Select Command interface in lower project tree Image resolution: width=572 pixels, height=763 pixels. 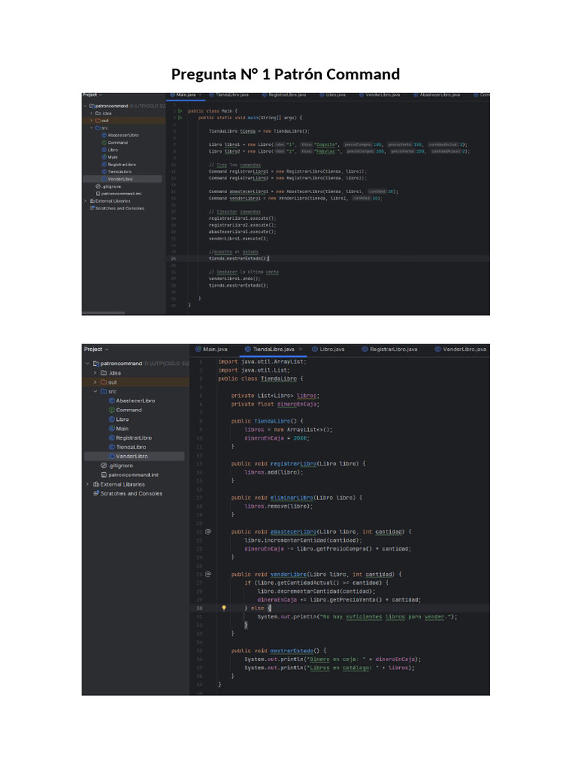coord(128,410)
